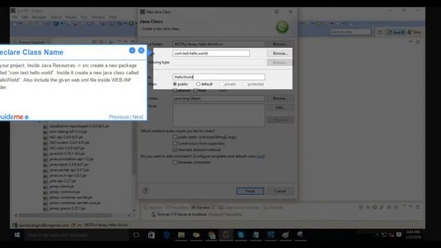Browse for the superclass java.lang.Object

click(280, 99)
